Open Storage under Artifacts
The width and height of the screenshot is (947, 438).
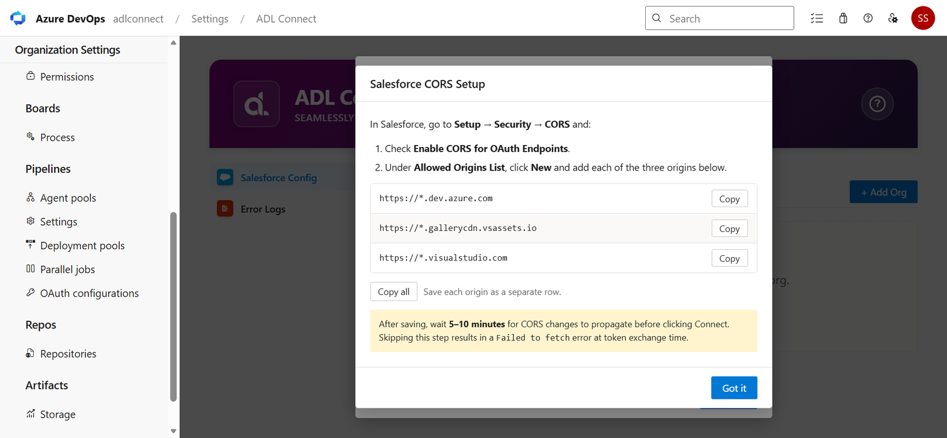tap(57, 414)
